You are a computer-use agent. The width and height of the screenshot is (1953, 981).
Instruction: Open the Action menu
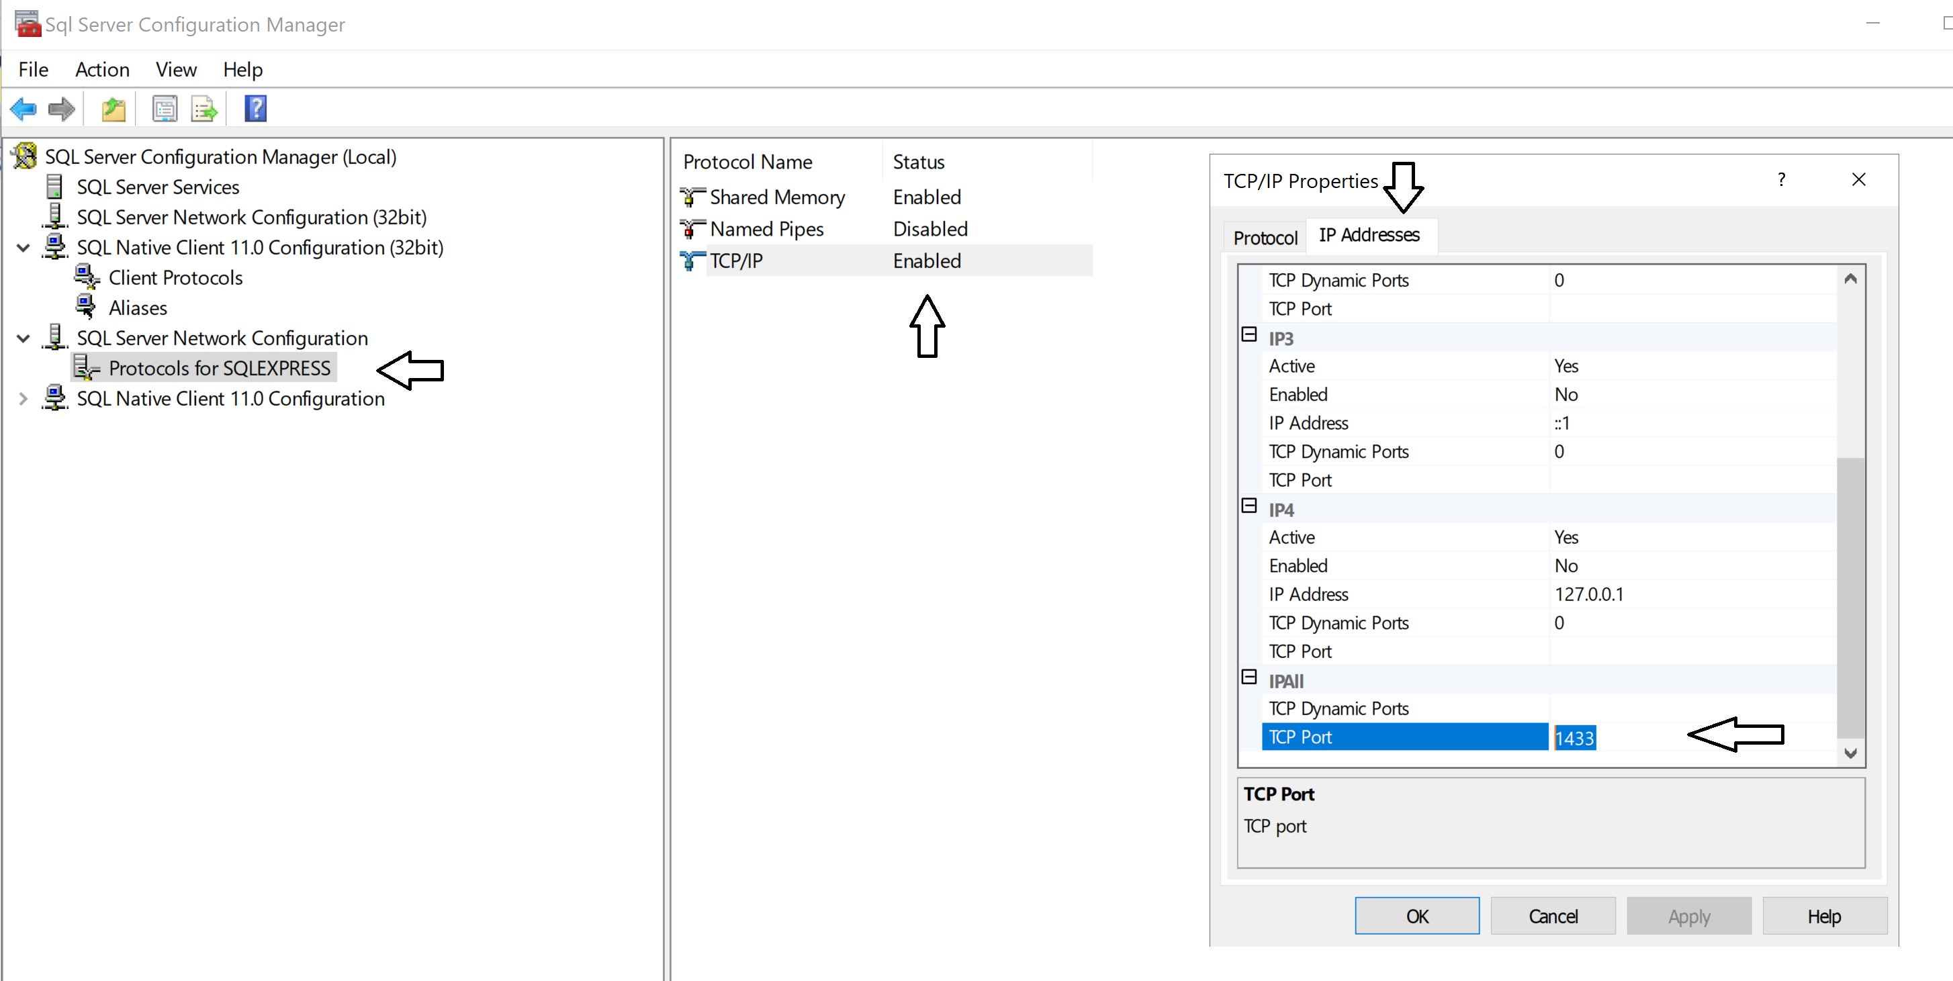102,70
